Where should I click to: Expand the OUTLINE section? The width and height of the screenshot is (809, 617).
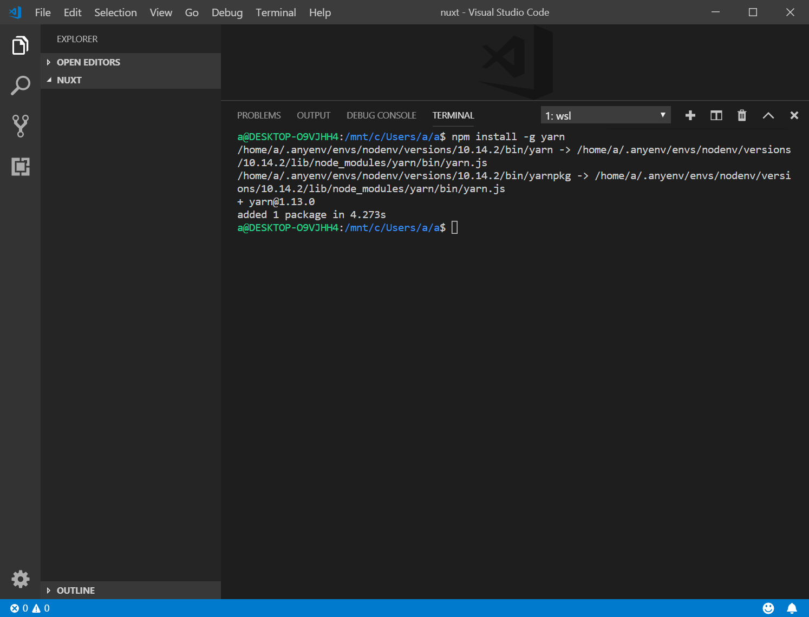[x=131, y=590]
